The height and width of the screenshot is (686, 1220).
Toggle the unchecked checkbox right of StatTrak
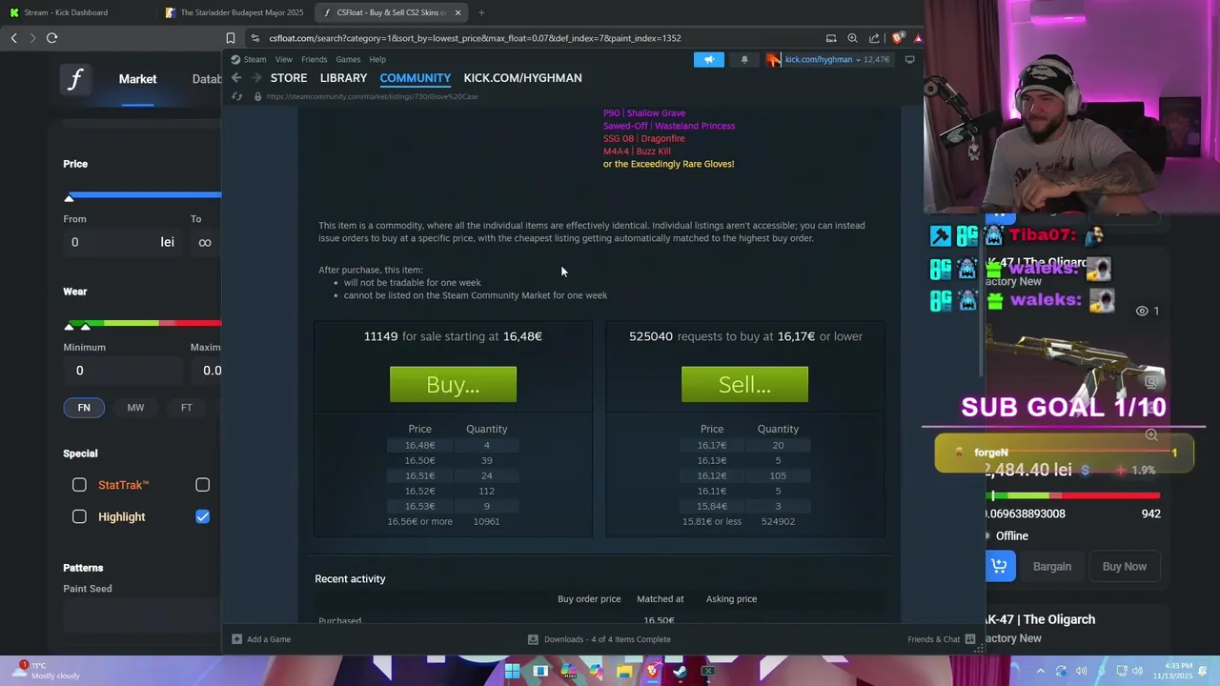[202, 485]
